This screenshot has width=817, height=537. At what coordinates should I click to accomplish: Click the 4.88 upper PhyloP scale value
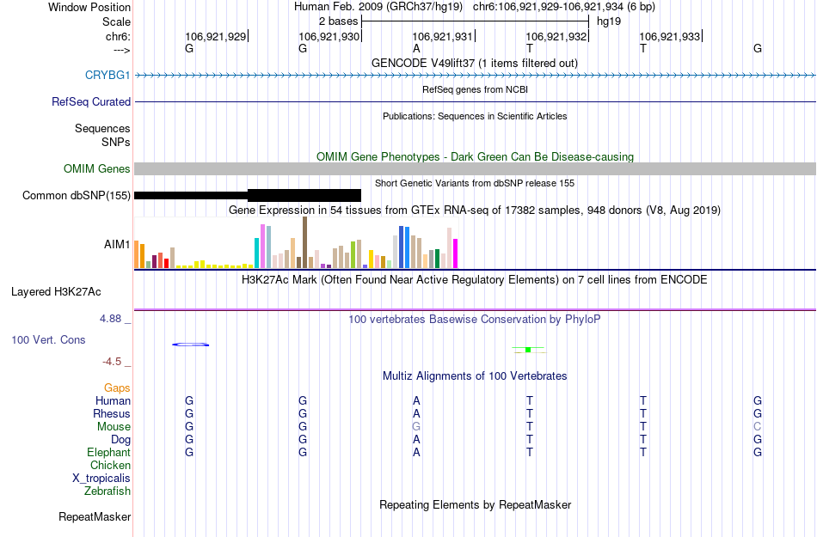click(x=110, y=319)
